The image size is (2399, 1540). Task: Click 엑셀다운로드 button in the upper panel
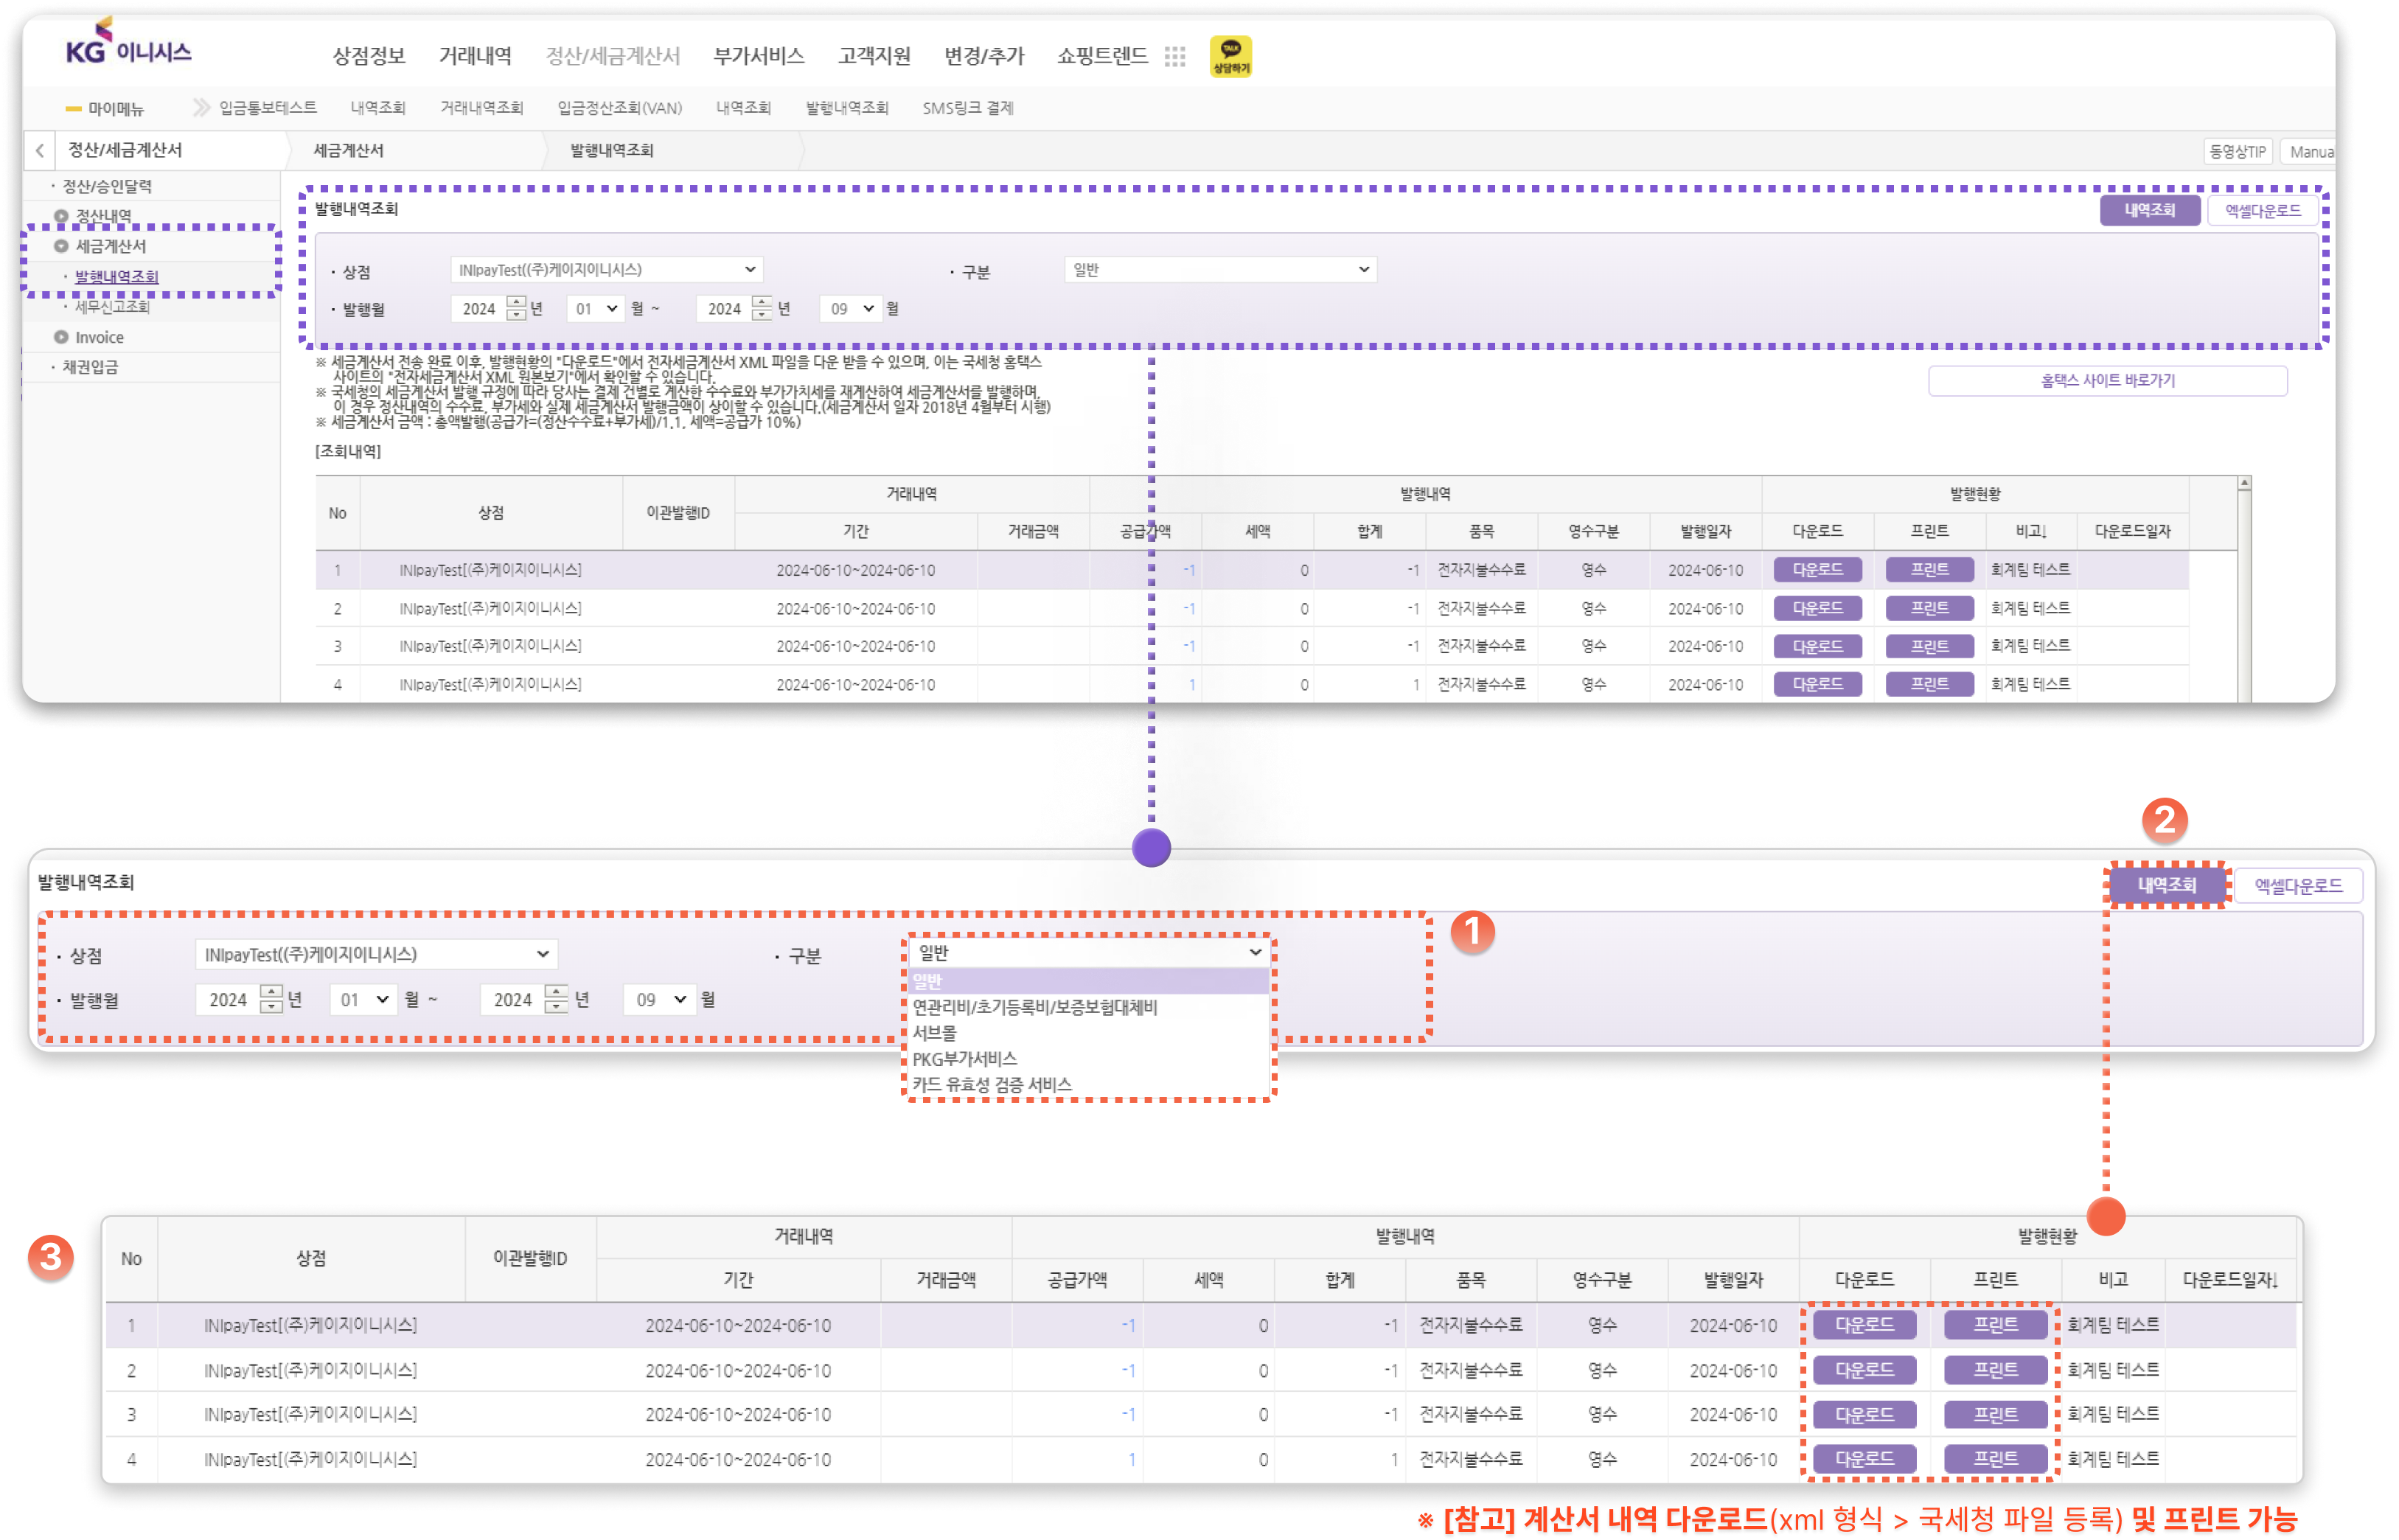pos(2262,210)
